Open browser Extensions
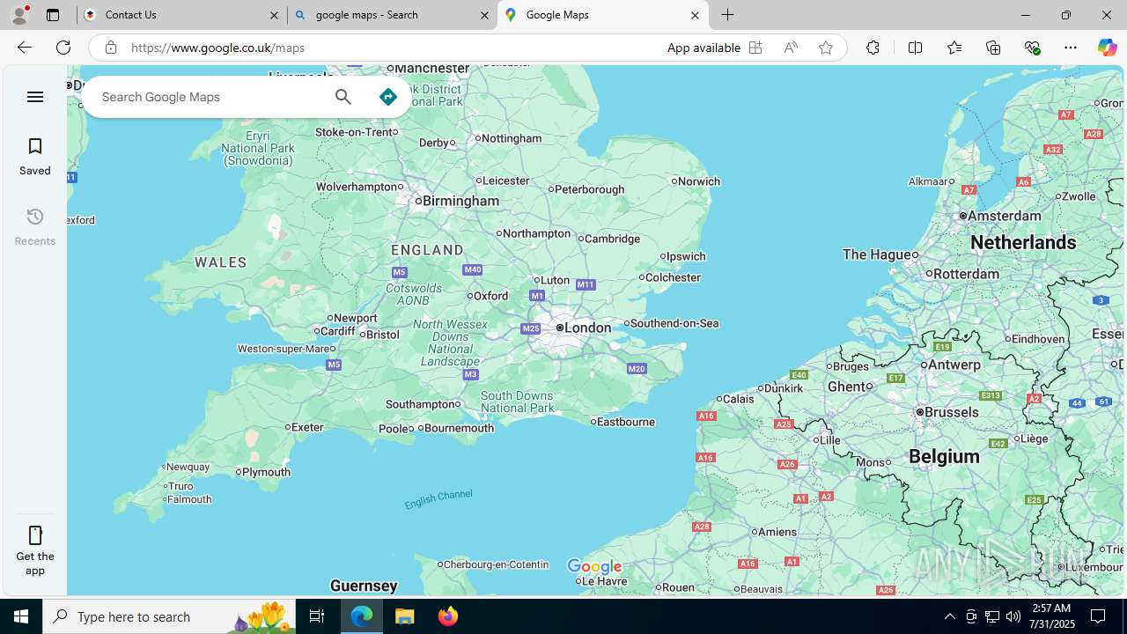Screen dimensions: 1127x634 coord(873,48)
